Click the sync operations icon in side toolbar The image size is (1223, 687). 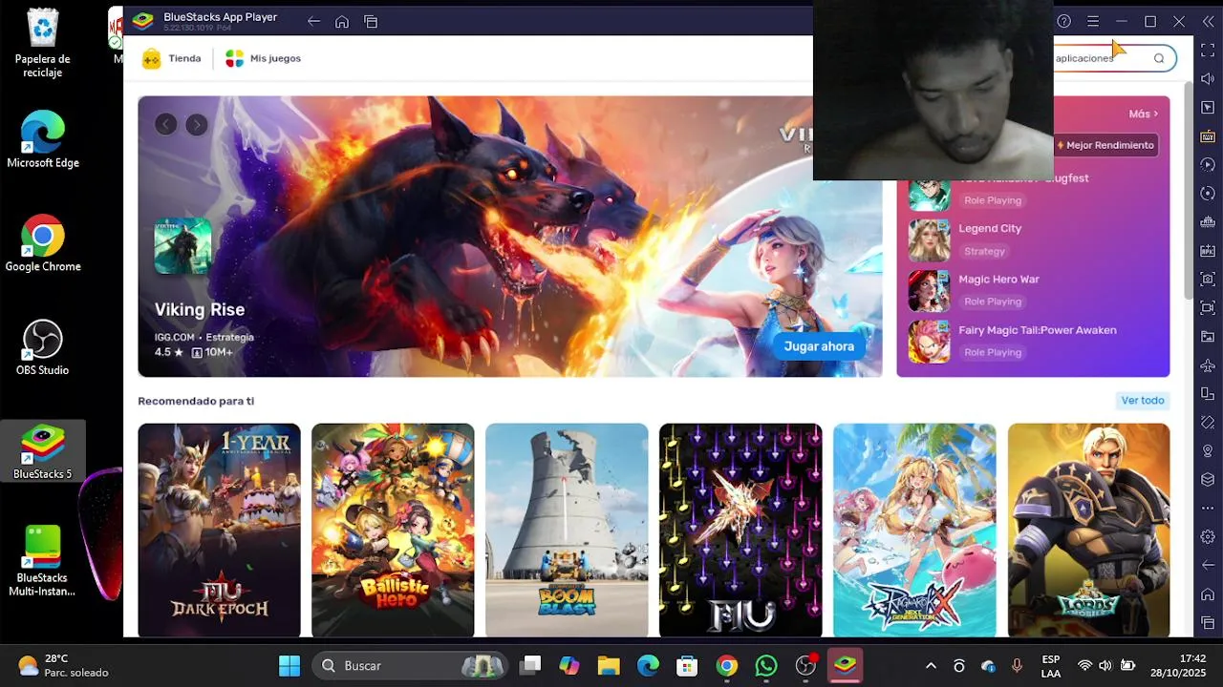click(x=1208, y=194)
